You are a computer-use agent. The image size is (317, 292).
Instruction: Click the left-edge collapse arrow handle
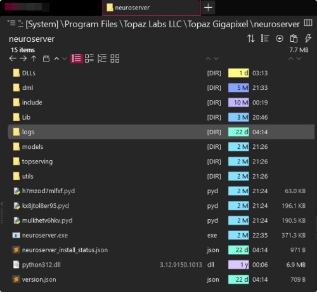click(2, 204)
